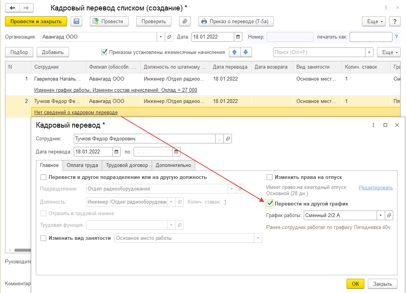Open the Редактировать vacation rights link
Screen dimensions: 406x293
[x=376, y=188]
